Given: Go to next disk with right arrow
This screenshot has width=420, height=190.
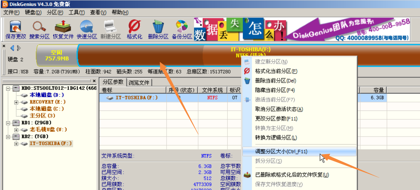Looking at the screenshot, I should (x=18, y=48).
